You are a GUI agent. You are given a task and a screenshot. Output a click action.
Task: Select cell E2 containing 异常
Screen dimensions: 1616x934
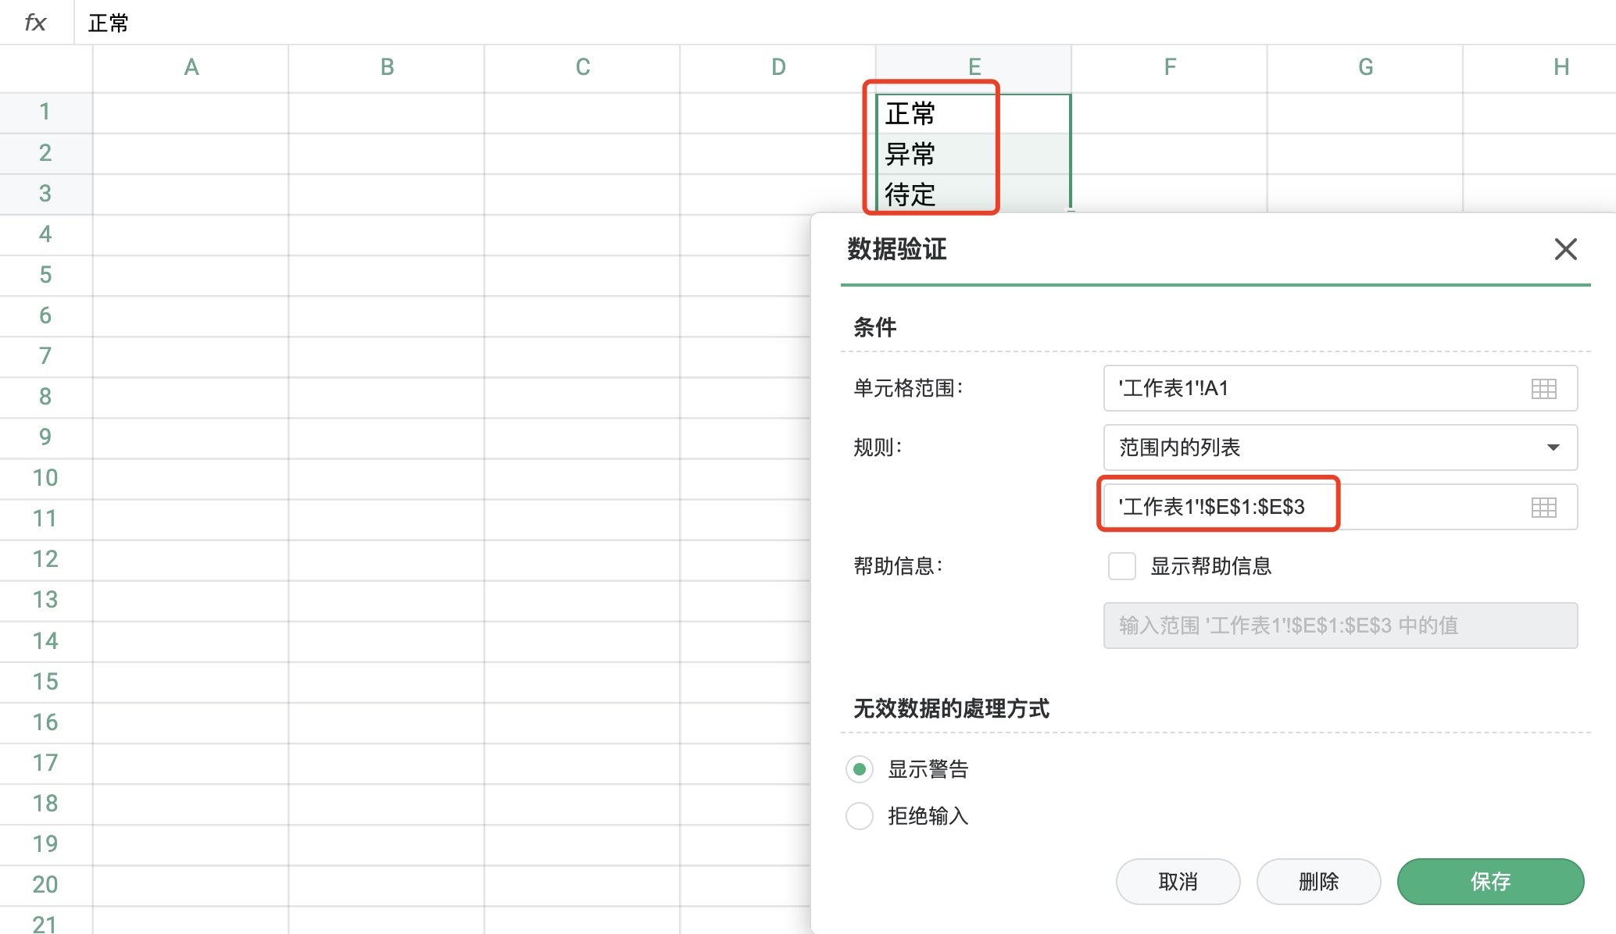973,154
